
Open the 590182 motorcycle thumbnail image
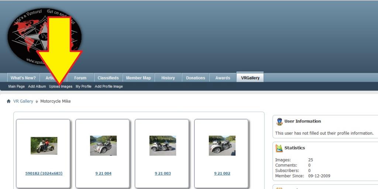pos(44,145)
